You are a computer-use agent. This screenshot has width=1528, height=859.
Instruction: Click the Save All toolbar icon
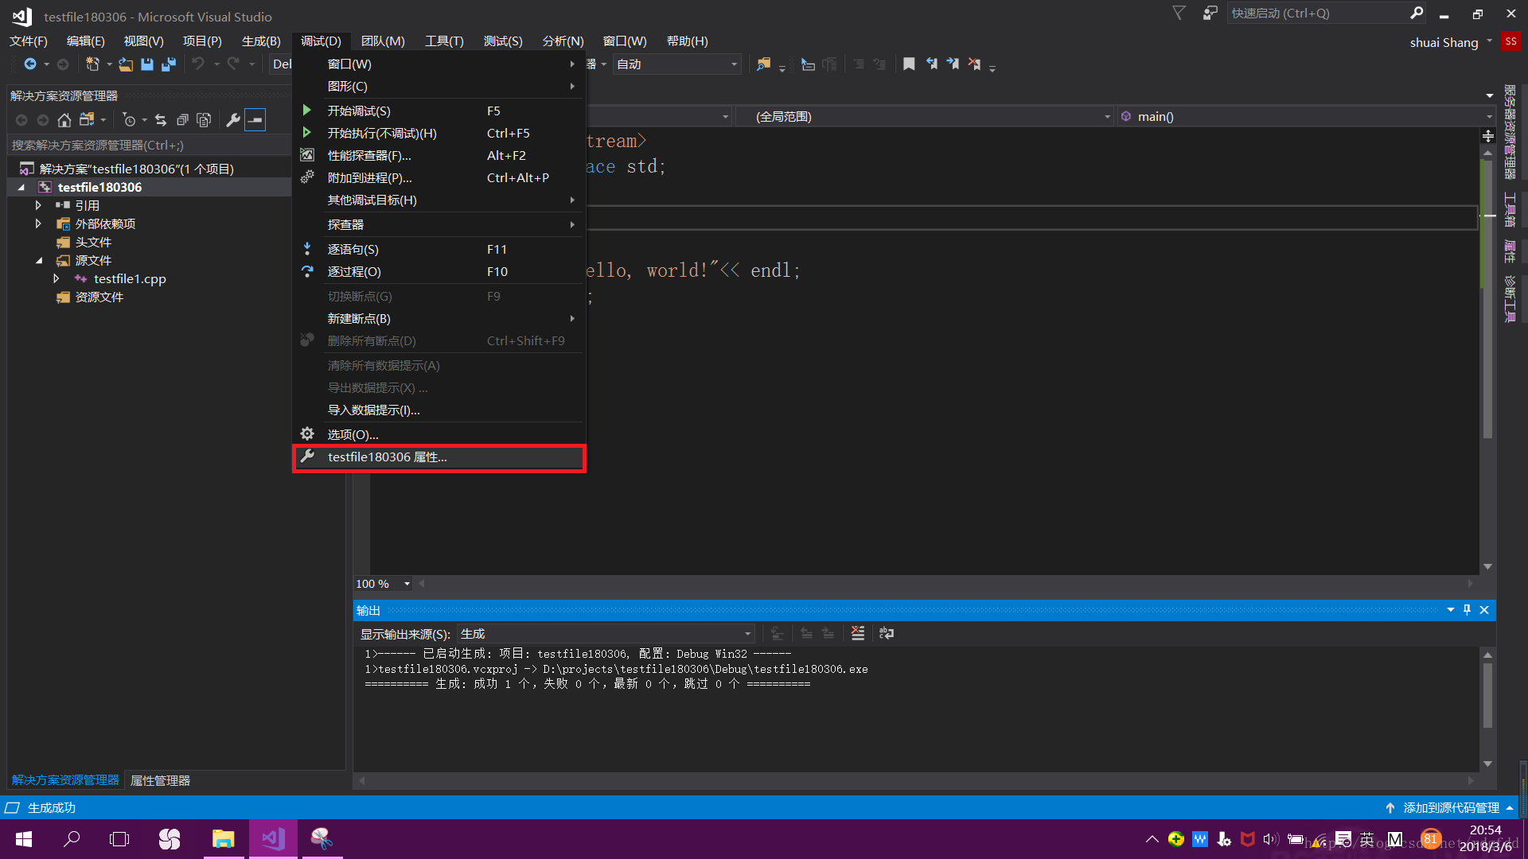[169, 64]
